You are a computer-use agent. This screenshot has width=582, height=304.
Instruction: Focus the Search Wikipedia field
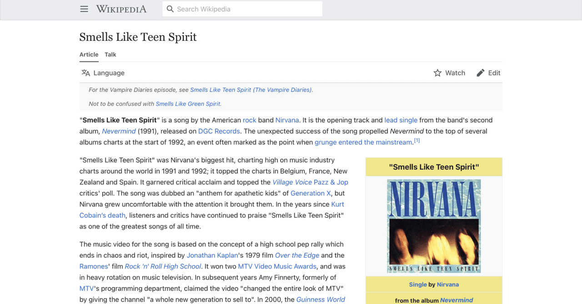point(242,9)
